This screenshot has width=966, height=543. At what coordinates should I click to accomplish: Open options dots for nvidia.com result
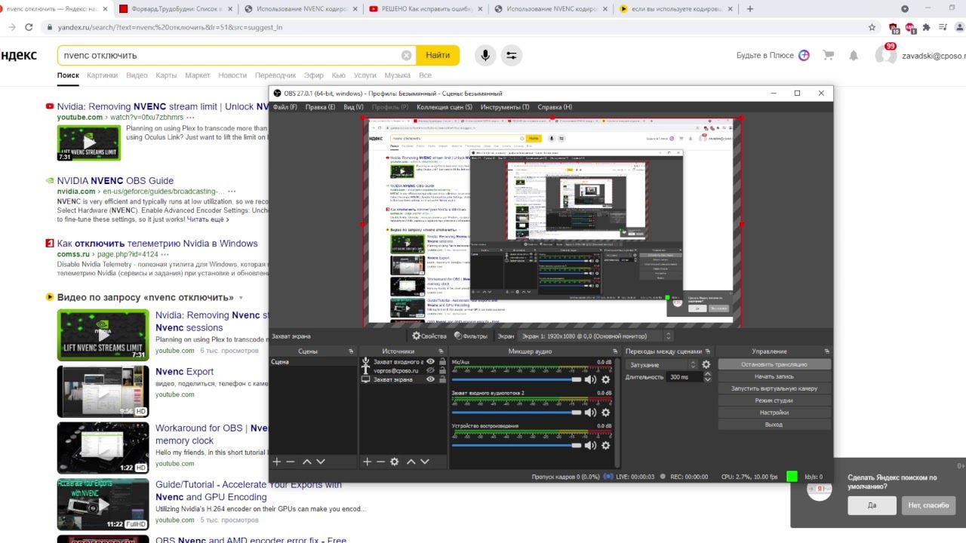tap(232, 192)
